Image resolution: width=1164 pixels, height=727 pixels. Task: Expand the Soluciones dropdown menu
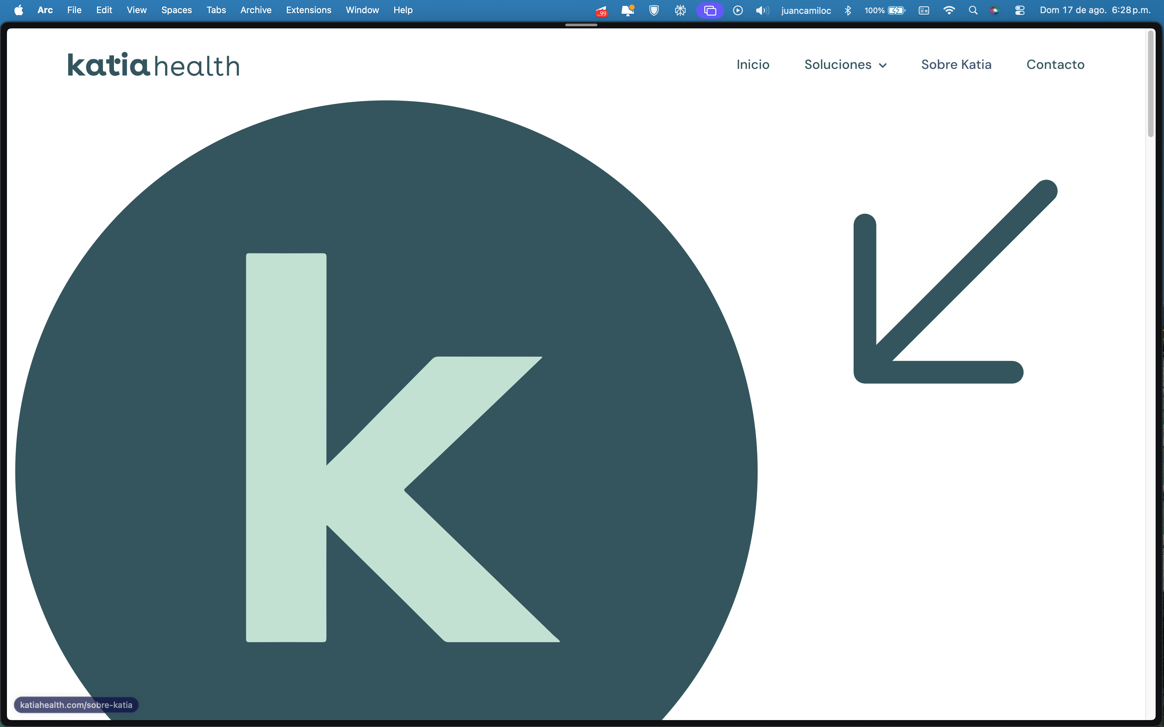846,64
